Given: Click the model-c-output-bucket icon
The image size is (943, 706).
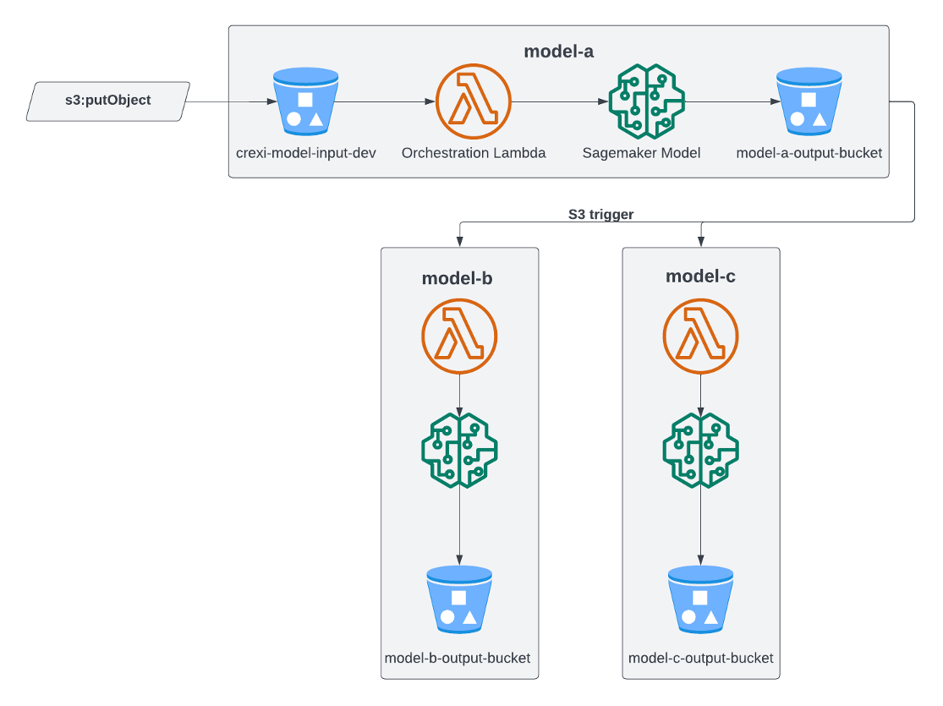Looking at the screenshot, I should [x=701, y=600].
